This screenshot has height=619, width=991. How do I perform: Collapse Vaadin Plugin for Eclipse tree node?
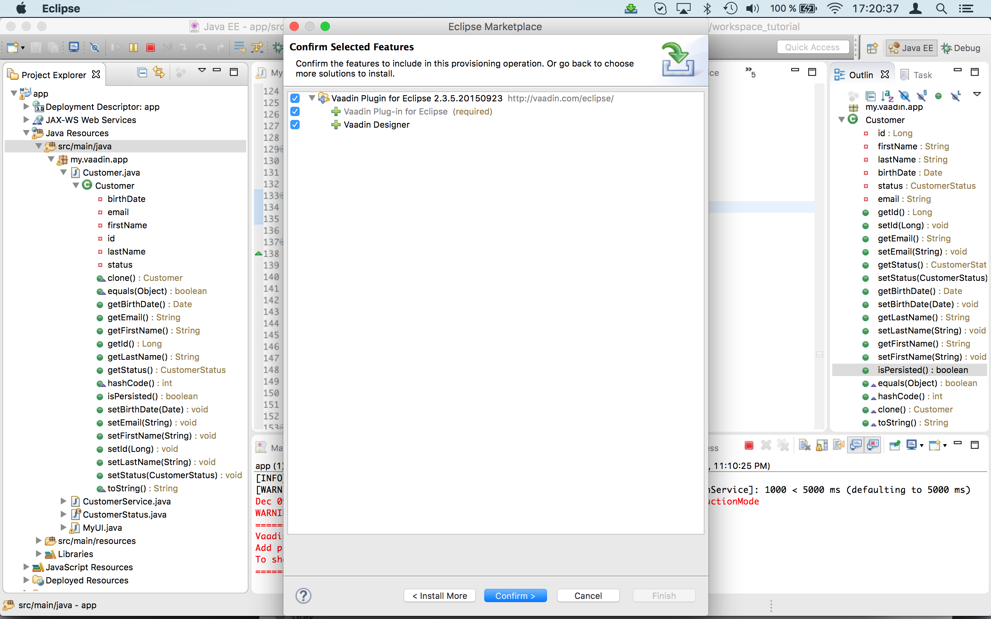pyautogui.click(x=312, y=98)
